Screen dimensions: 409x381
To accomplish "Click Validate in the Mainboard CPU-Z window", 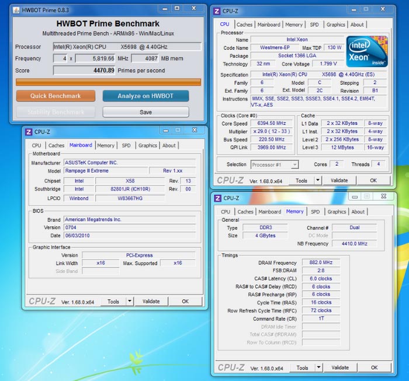I will 151,301.
